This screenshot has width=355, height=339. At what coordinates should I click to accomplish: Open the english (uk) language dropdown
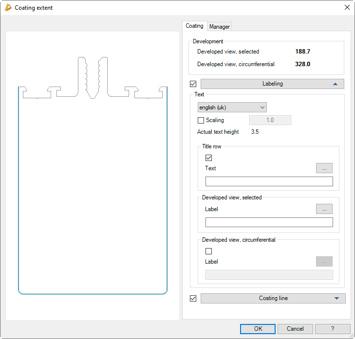tap(232, 107)
